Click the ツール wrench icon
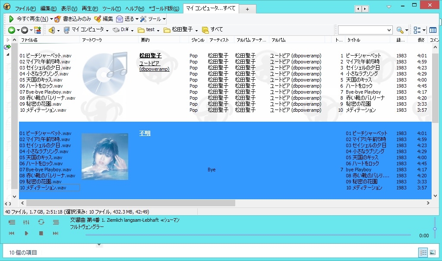The height and width of the screenshot is (261, 442). (x=143, y=19)
